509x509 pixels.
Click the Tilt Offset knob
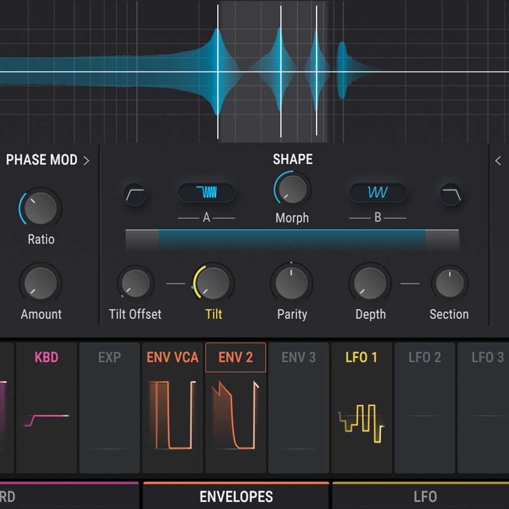point(135,283)
